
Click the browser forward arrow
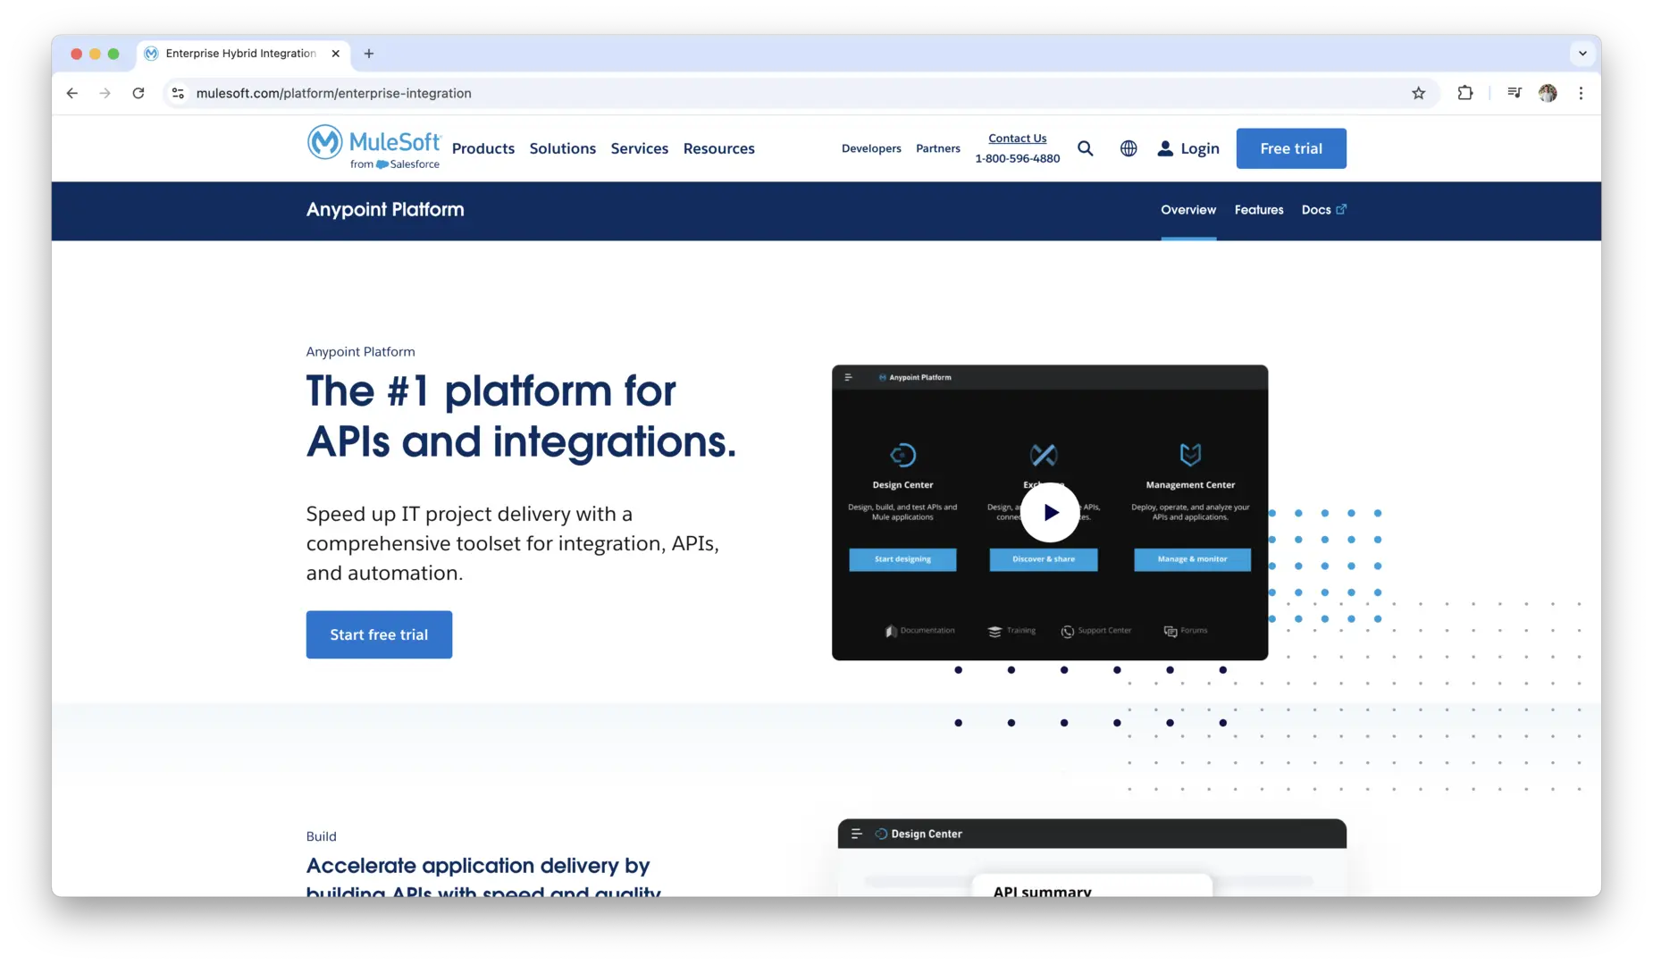[x=105, y=93]
